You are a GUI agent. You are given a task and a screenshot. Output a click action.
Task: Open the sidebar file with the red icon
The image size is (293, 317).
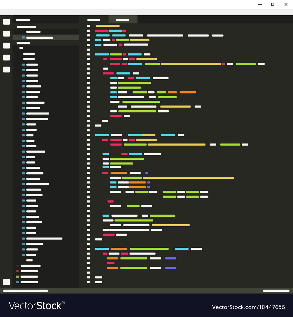pos(27,271)
